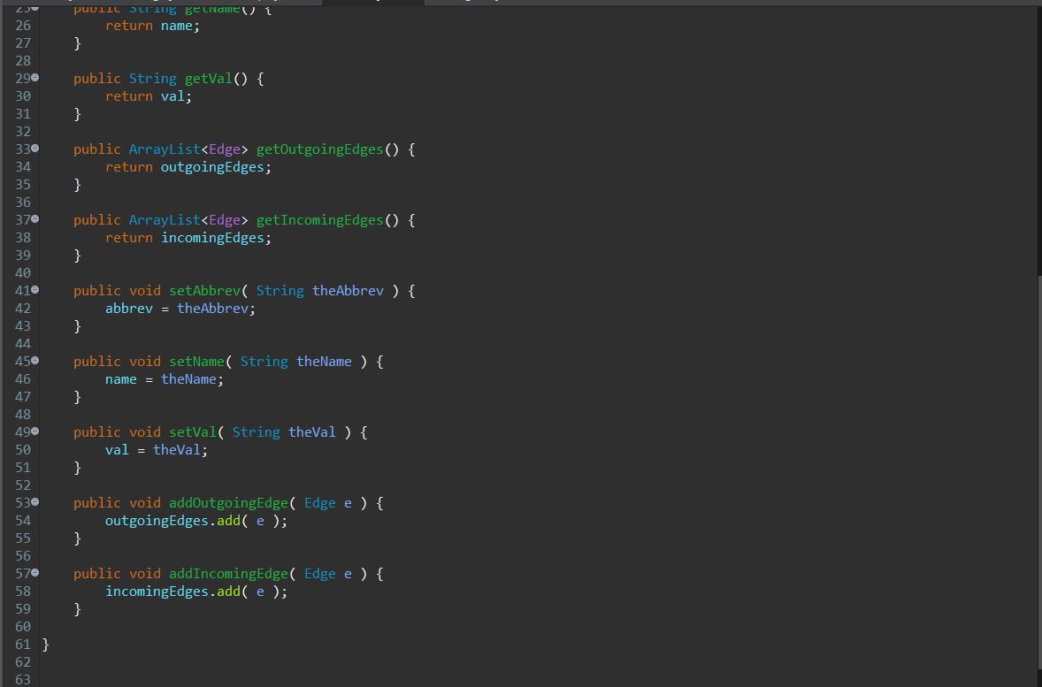The image size is (1042, 687).
Task: Click the tab strip above the code
Action: [531, 3]
